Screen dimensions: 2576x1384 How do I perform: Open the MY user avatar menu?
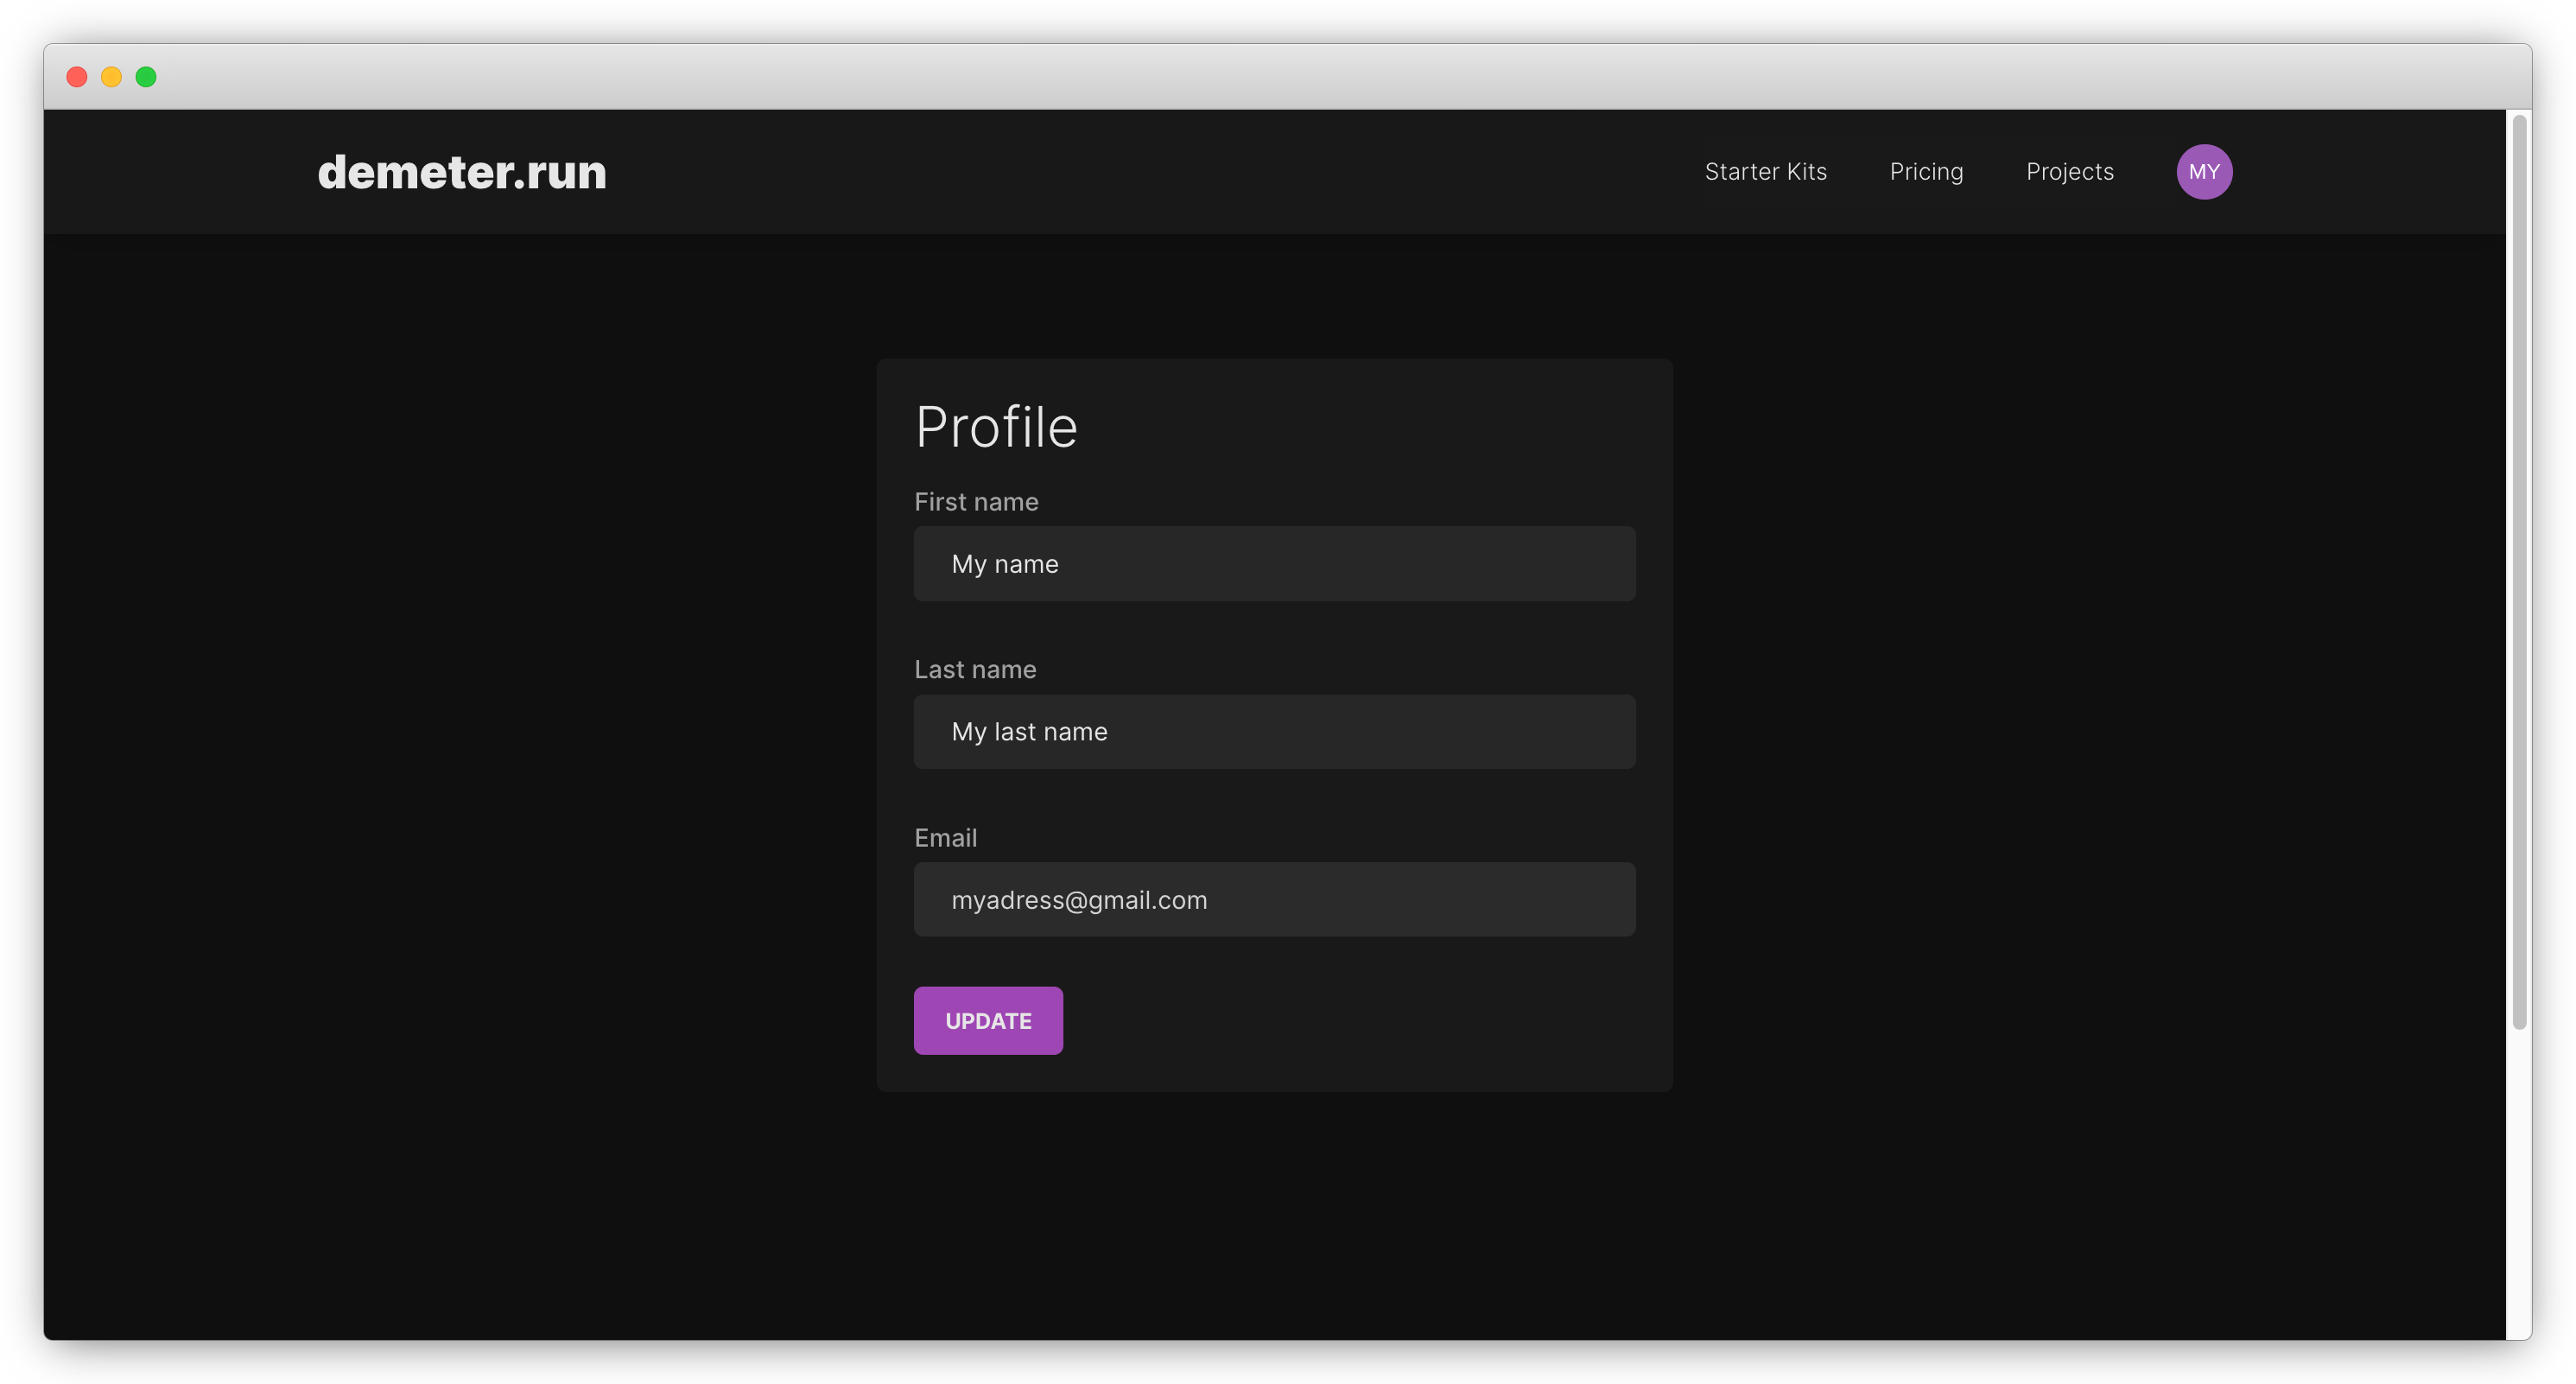point(2204,172)
